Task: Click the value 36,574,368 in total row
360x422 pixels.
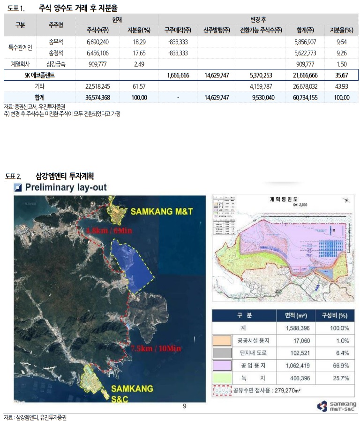Action: click(x=97, y=98)
